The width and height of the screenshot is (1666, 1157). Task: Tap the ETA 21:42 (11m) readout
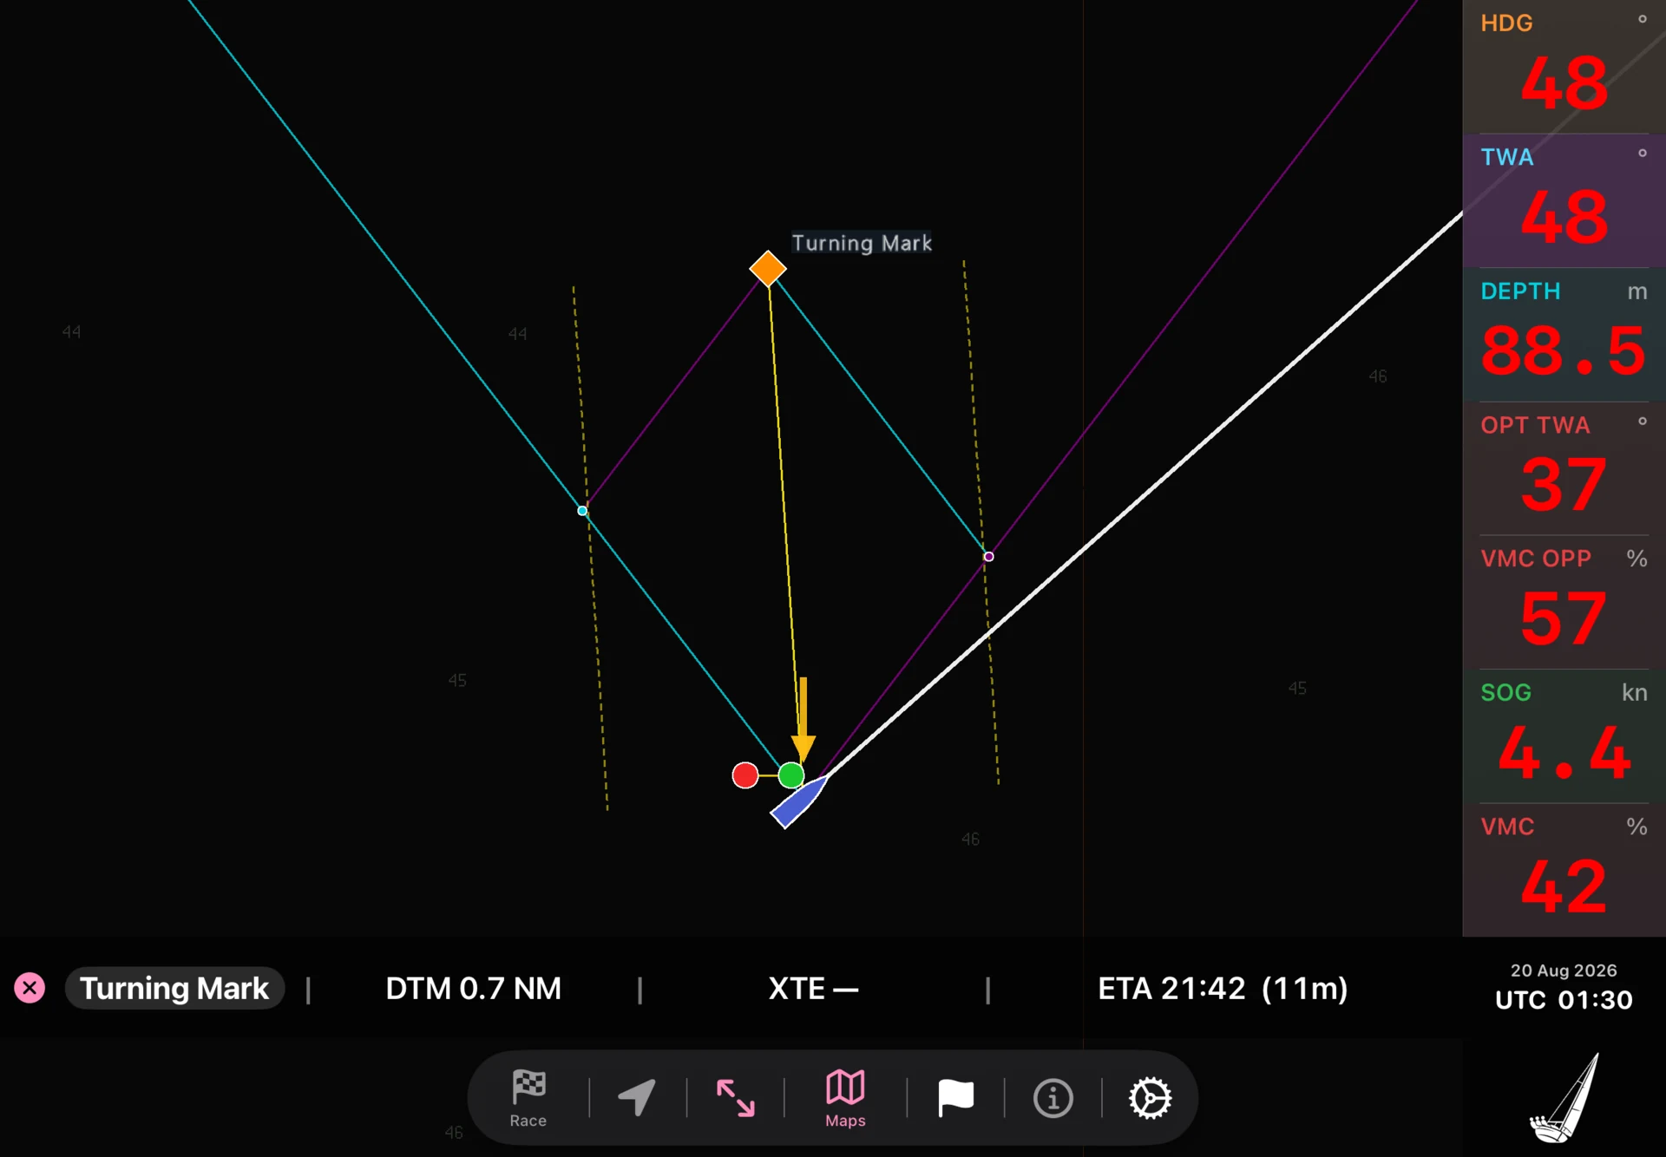point(1223,988)
